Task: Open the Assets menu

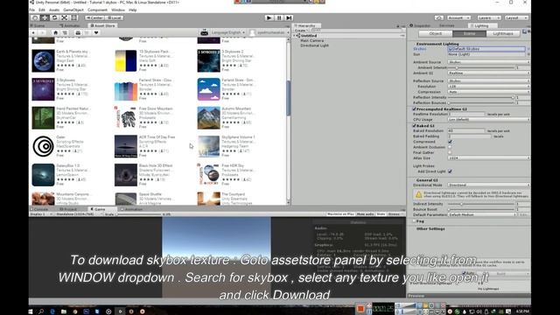Action: 54,10
